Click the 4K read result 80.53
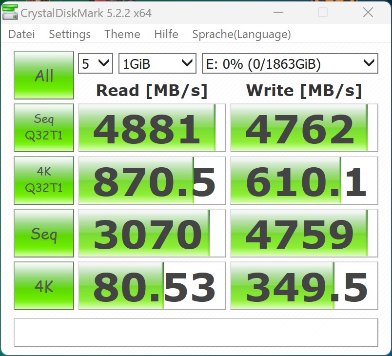 pos(152,286)
